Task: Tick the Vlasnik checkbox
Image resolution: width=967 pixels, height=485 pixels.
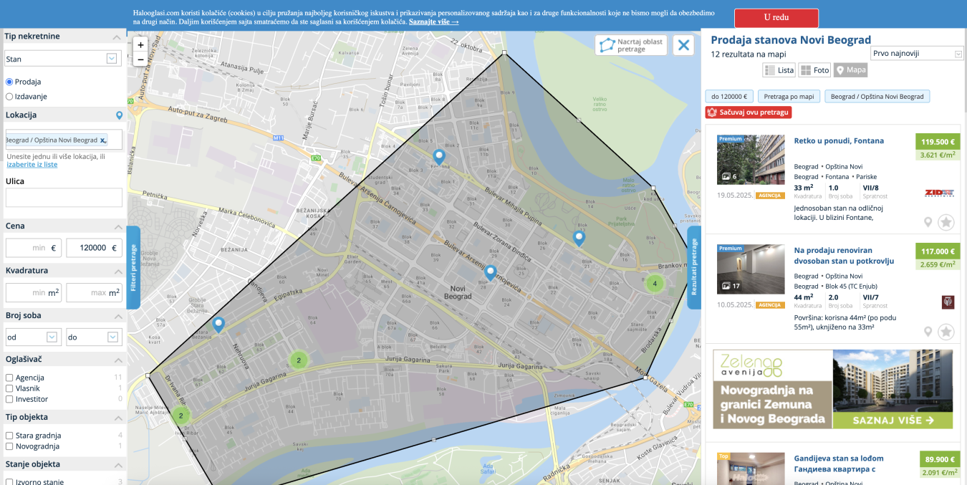Action: coord(9,388)
